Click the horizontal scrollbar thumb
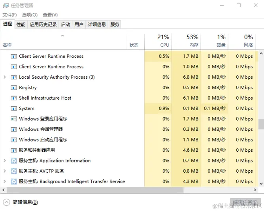The image size is (264, 211). [95, 190]
